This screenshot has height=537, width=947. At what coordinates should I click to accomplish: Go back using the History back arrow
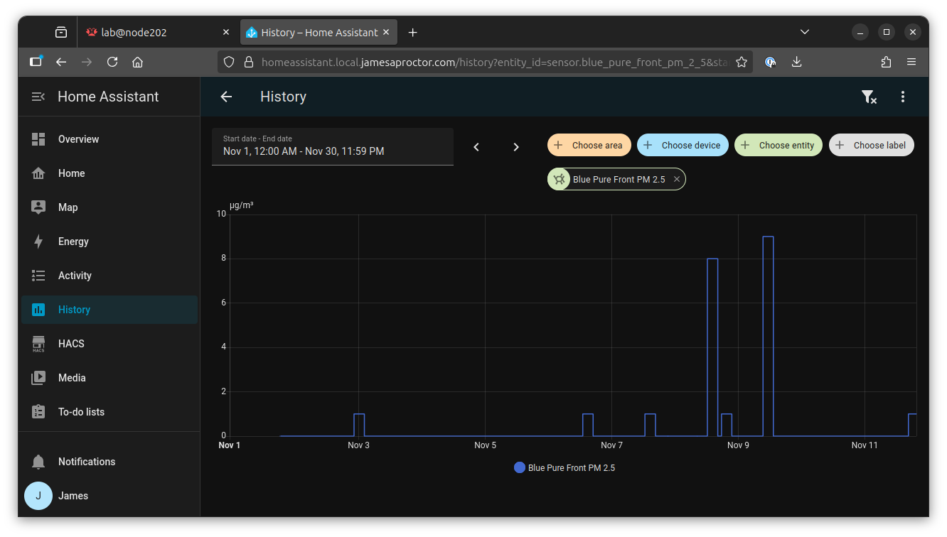226,97
